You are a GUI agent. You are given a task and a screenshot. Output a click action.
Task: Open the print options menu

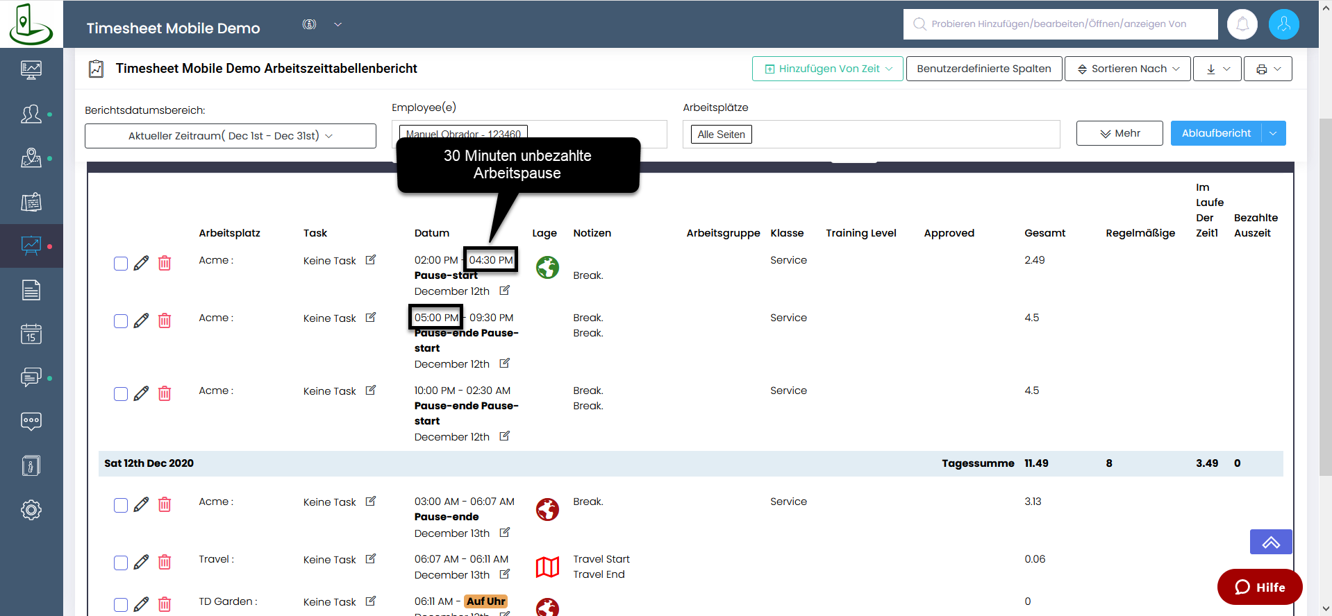pos(1267,69)
